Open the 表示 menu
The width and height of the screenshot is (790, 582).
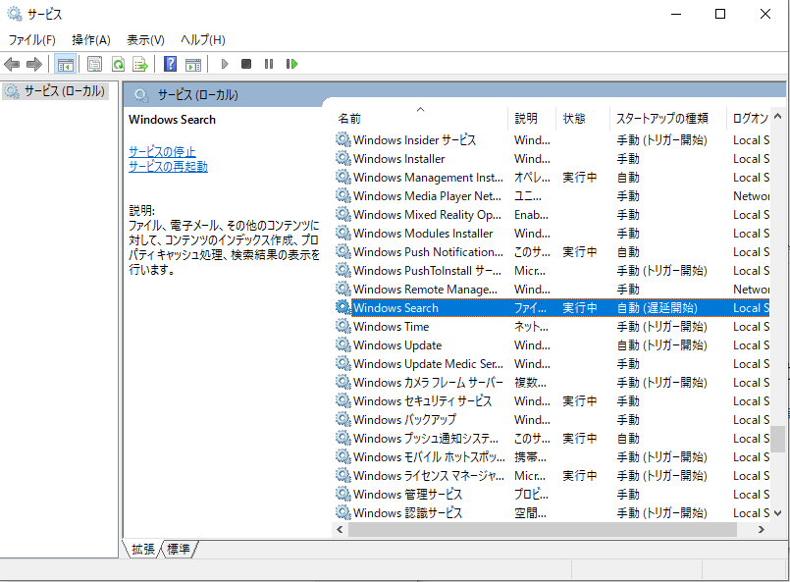(x=144, y=39)
